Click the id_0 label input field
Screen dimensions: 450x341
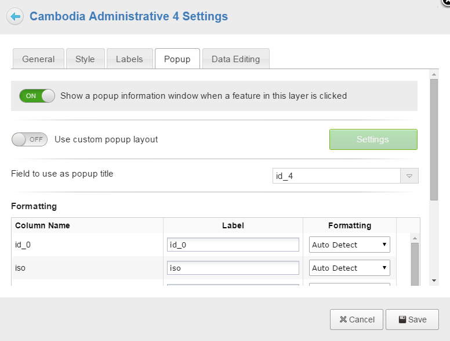pos(233,245)
